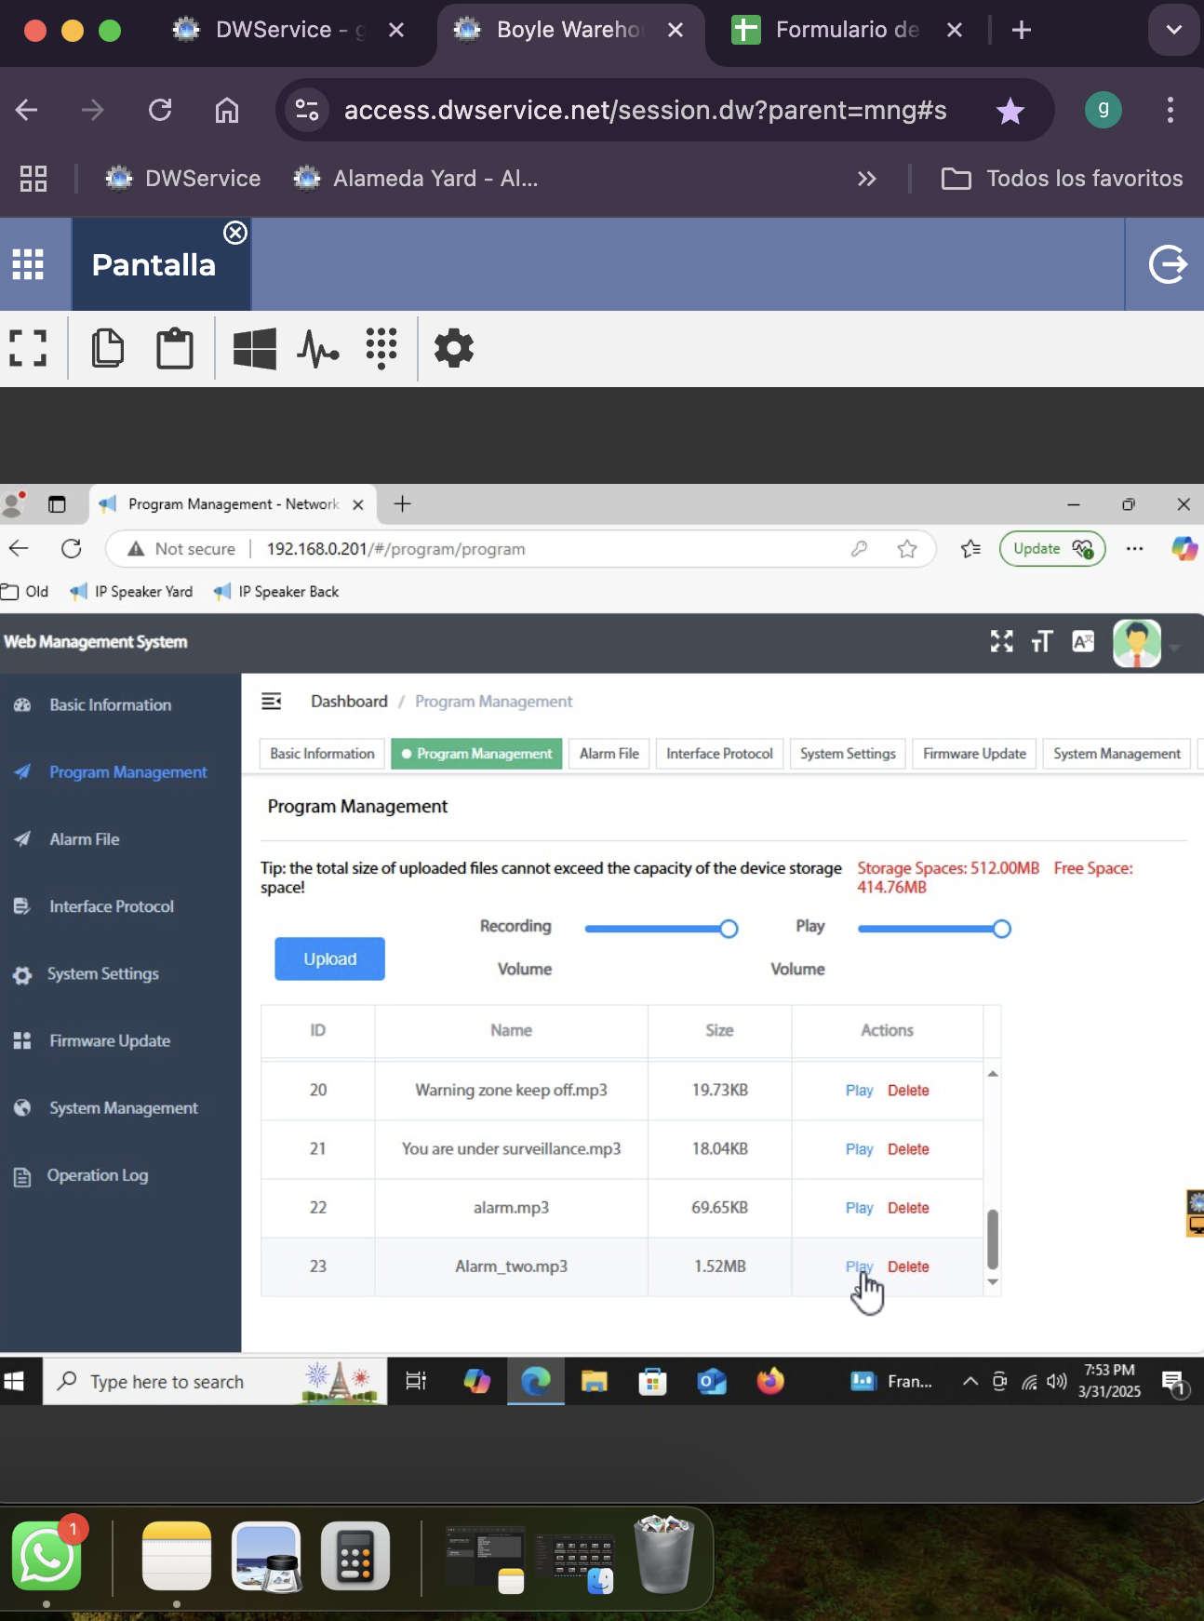The image size is (1204, 1621).
Task: Delete Warning zone keep off.mp3
Action: tap(908, 1090)
